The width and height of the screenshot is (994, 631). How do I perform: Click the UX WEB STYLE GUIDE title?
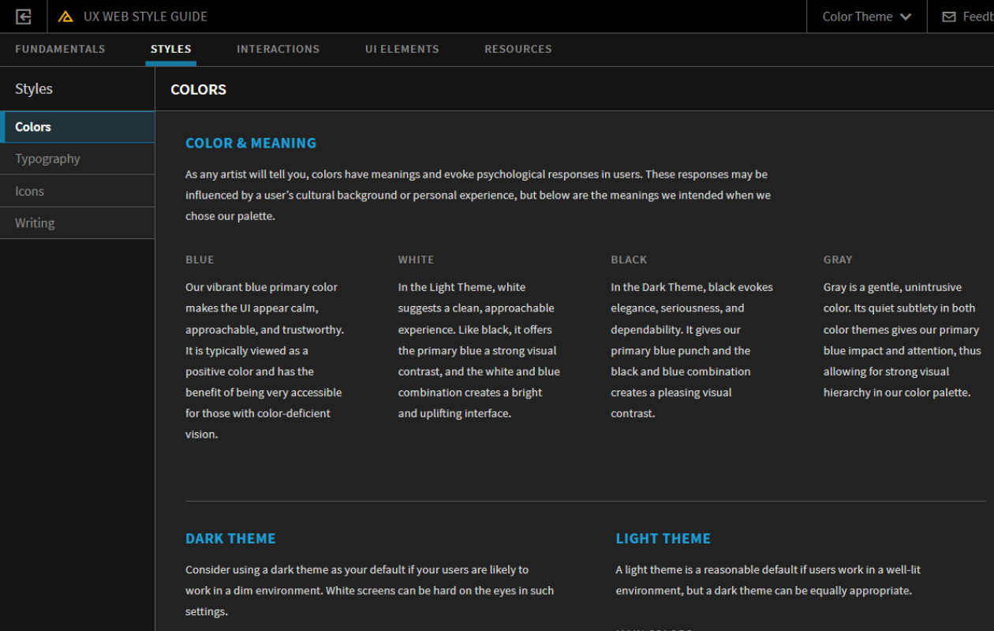coord(146,17)
